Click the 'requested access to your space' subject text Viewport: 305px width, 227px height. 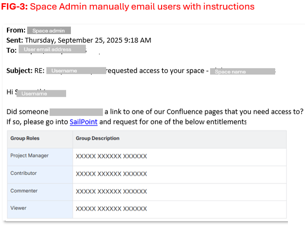(x=155, y=71)
